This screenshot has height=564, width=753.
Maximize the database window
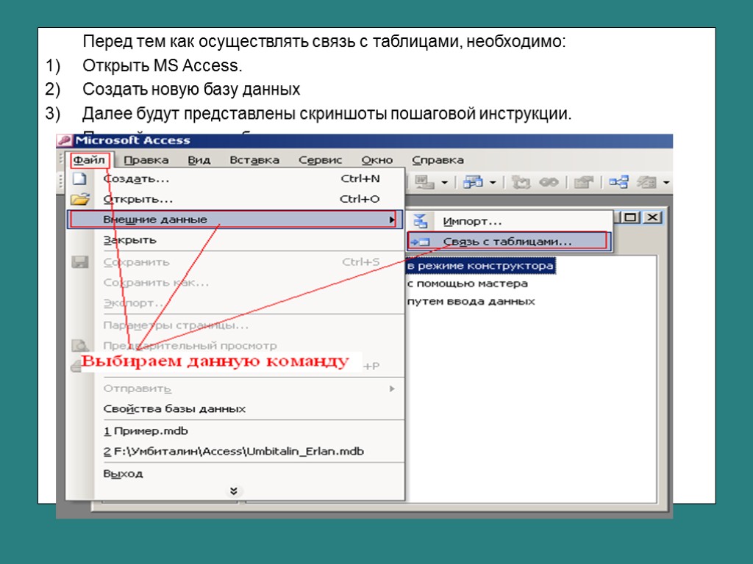tap(630, 217)
